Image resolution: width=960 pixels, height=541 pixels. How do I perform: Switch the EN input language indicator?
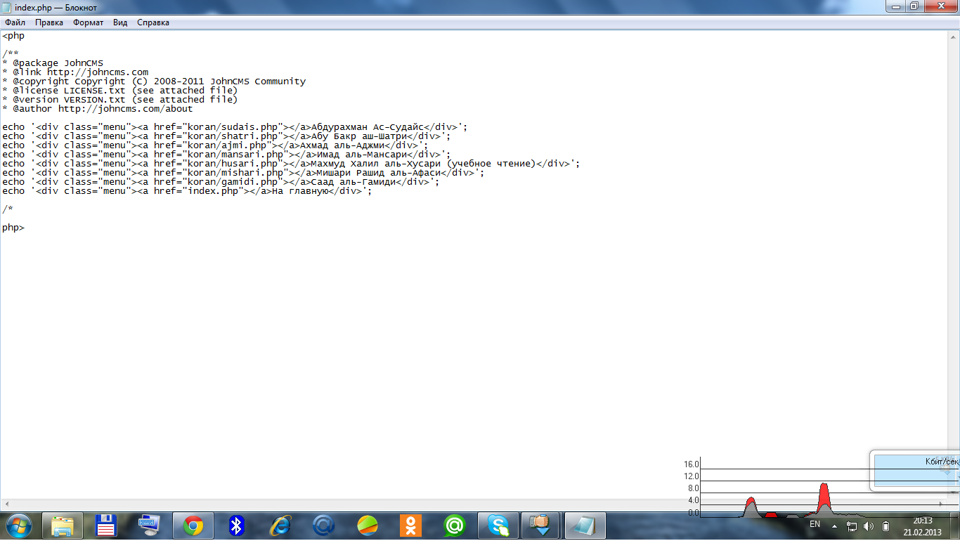pyautogui.click(x=815, y=524)
